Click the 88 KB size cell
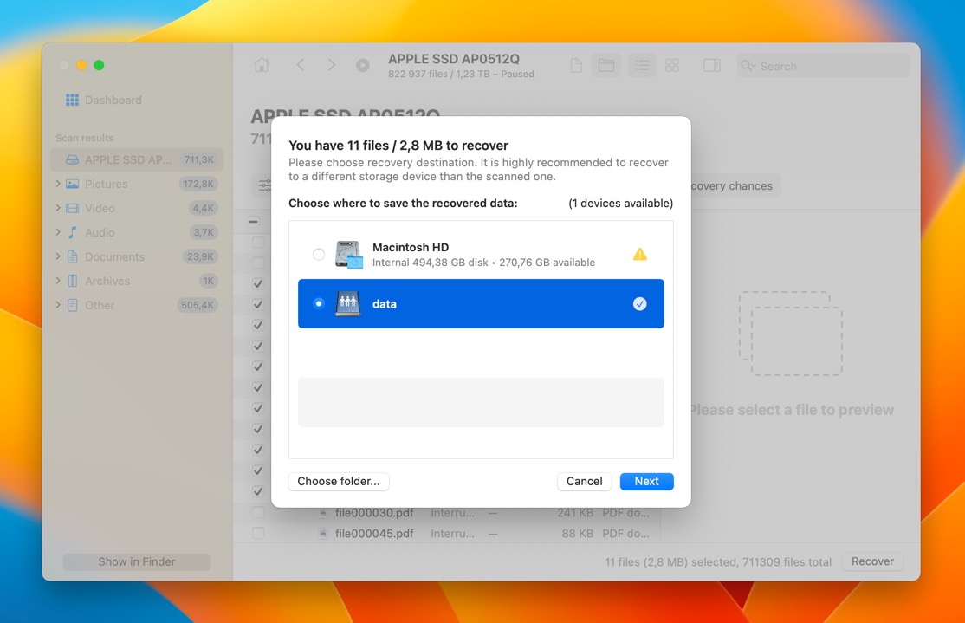965x623 pixels. [x=577, y=533]
